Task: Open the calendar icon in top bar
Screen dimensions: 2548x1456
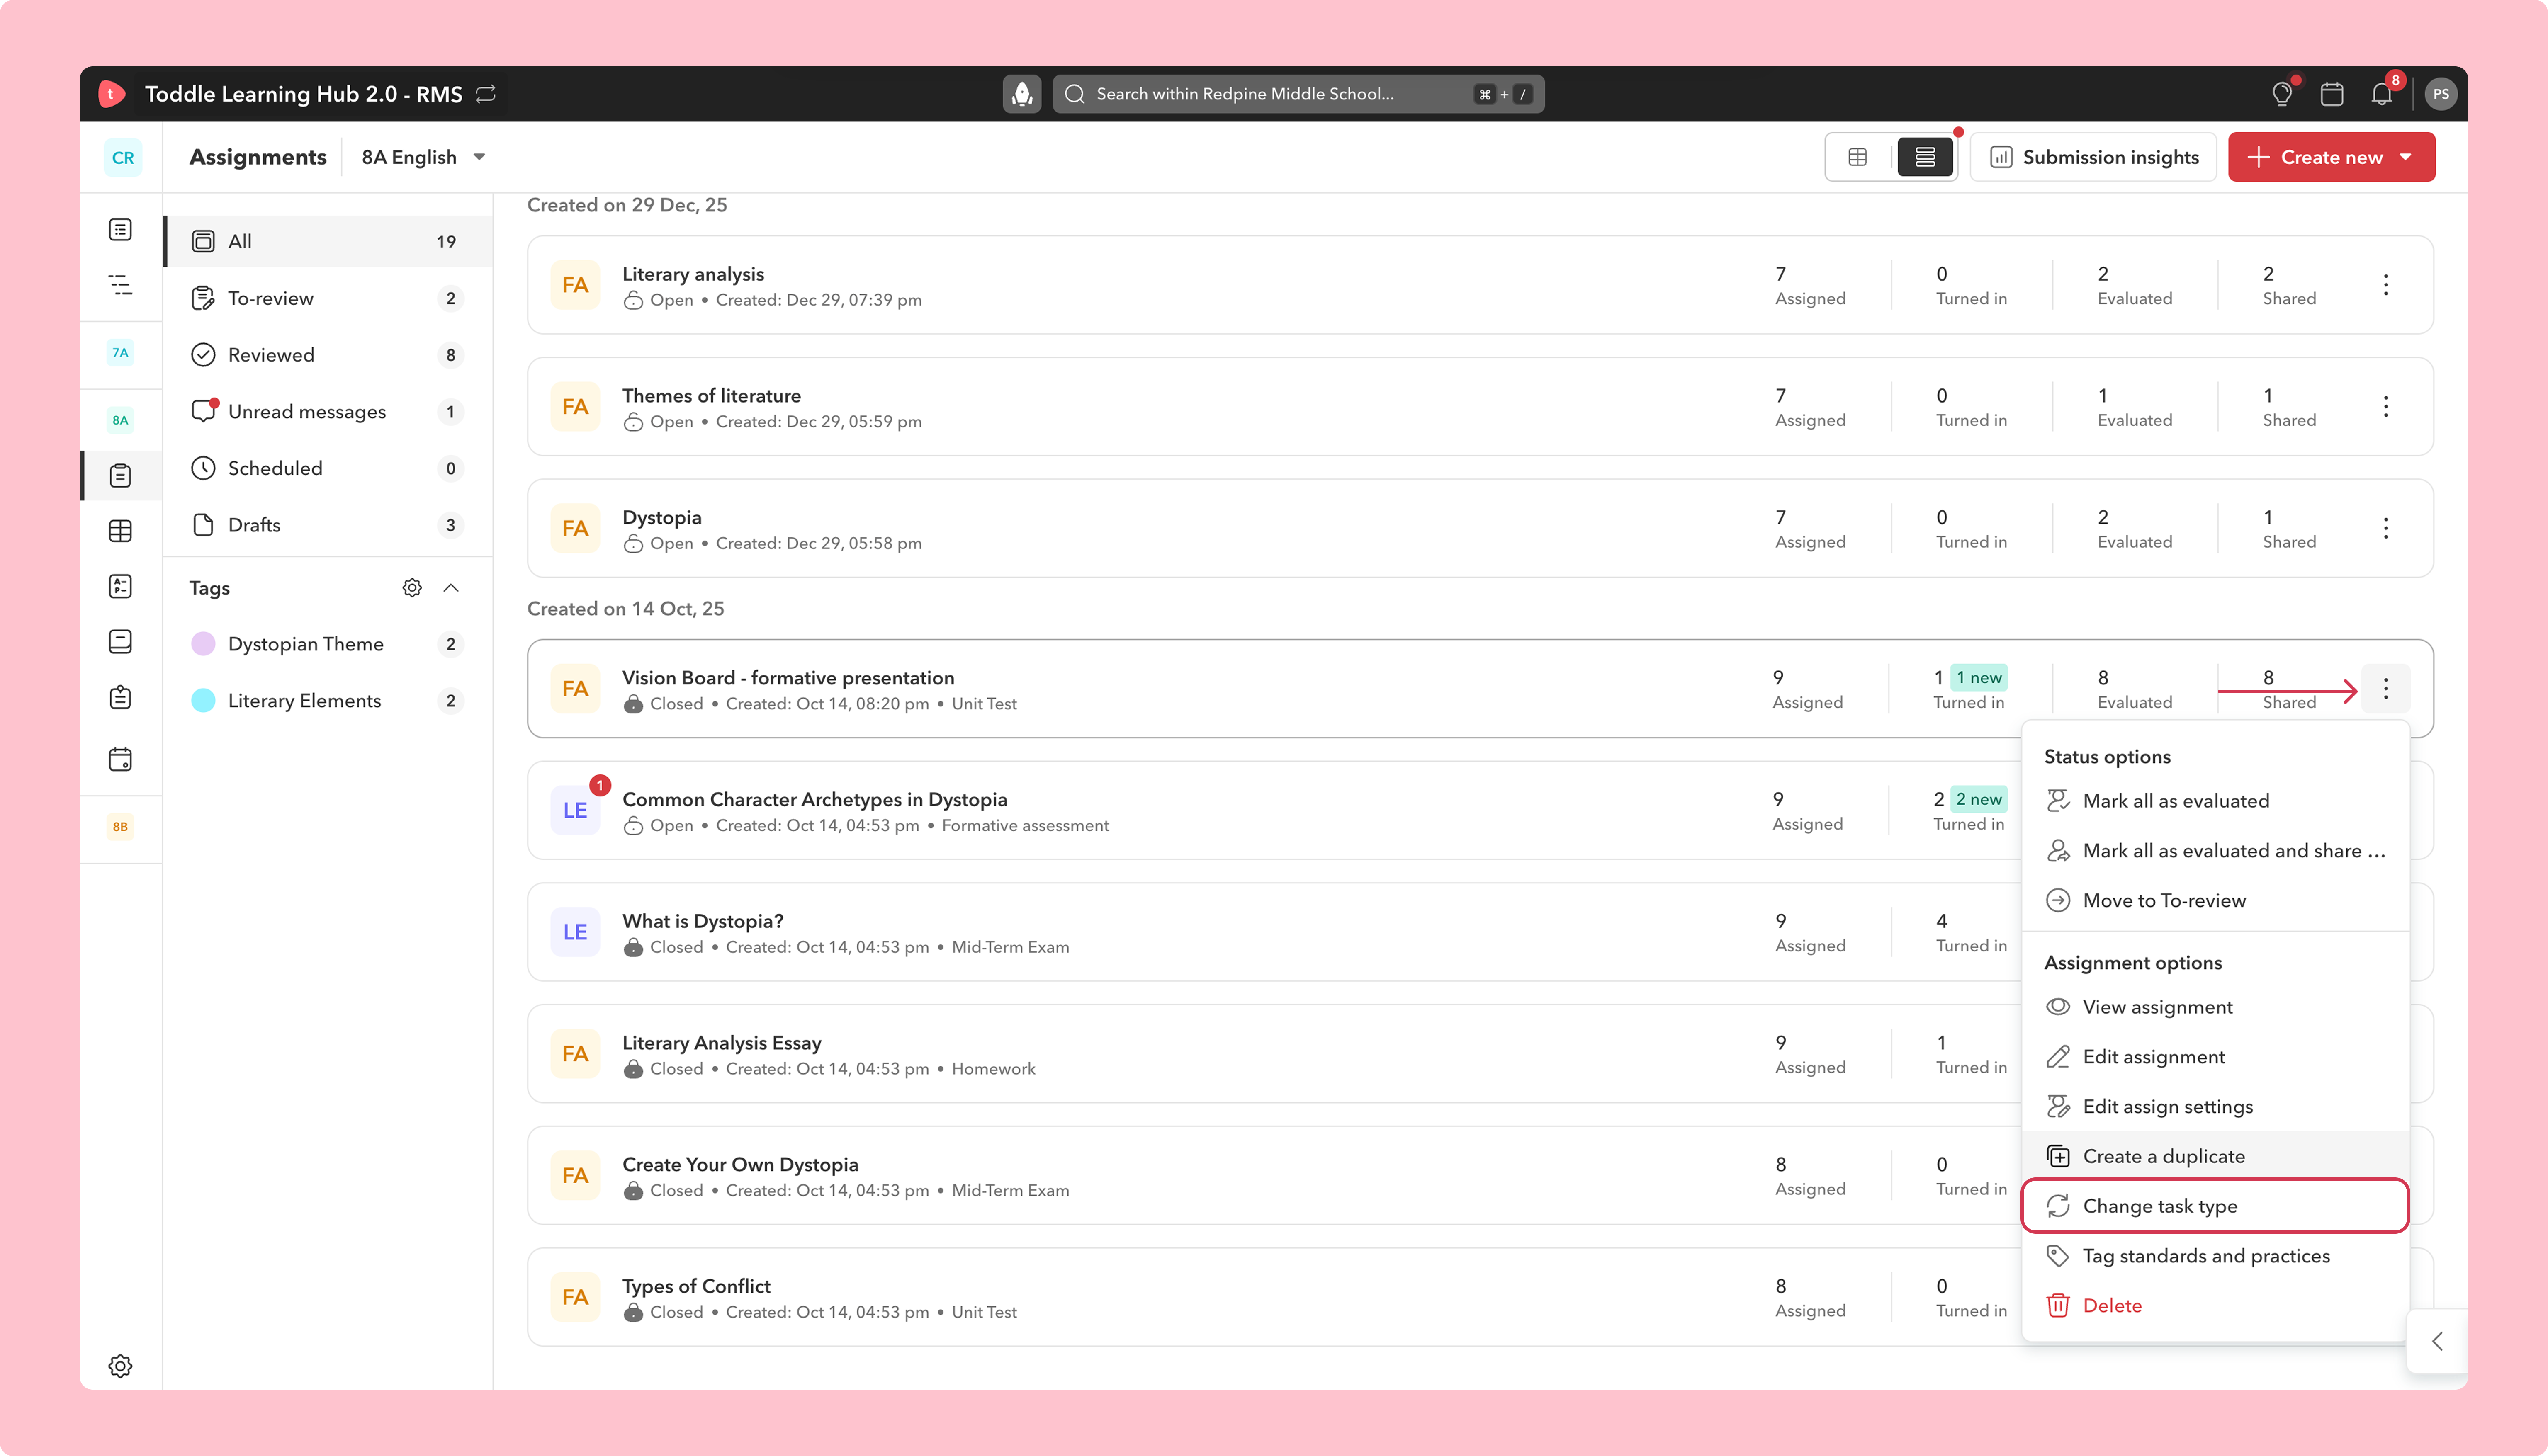Action: [2331, 94]
